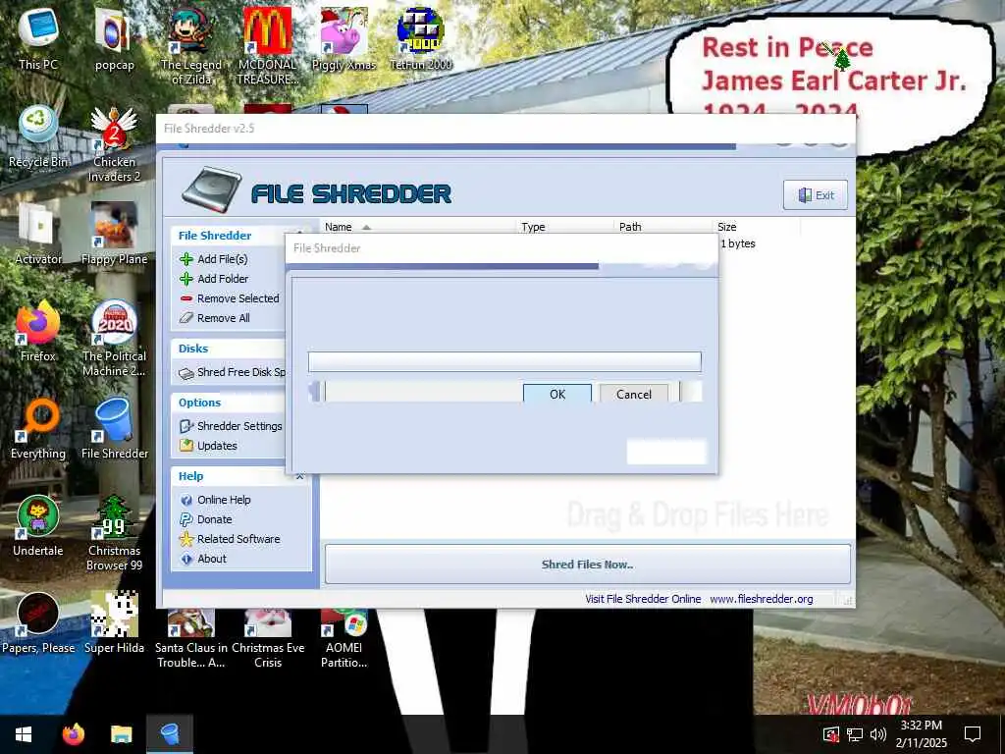Image resolution: width=1005 pixels, height=754 pixels.
Task: Open File Shredder desktop shortcut
Action: pos(114,429)
